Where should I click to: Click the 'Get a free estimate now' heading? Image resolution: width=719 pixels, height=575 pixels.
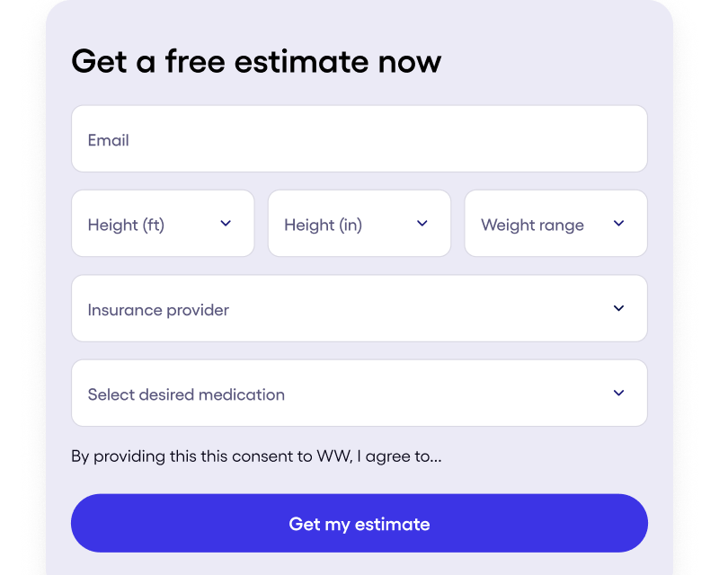point(256,61)
